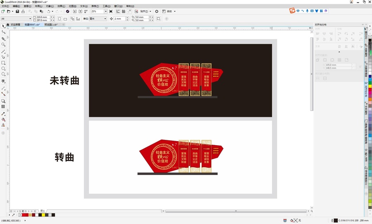This screenshot has height=224, width=372.
Task: Open the A4 page size dropdown
Action: coord(30,19)
